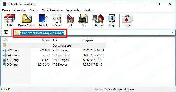Screen dimensions: 176x92
Task: Click the 50.651 size value
Action: pos(45,60)
